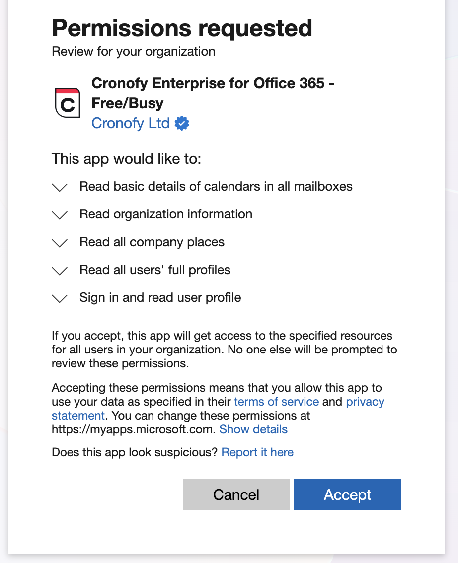Expand chevron beside Read all company places

point(60,243)
